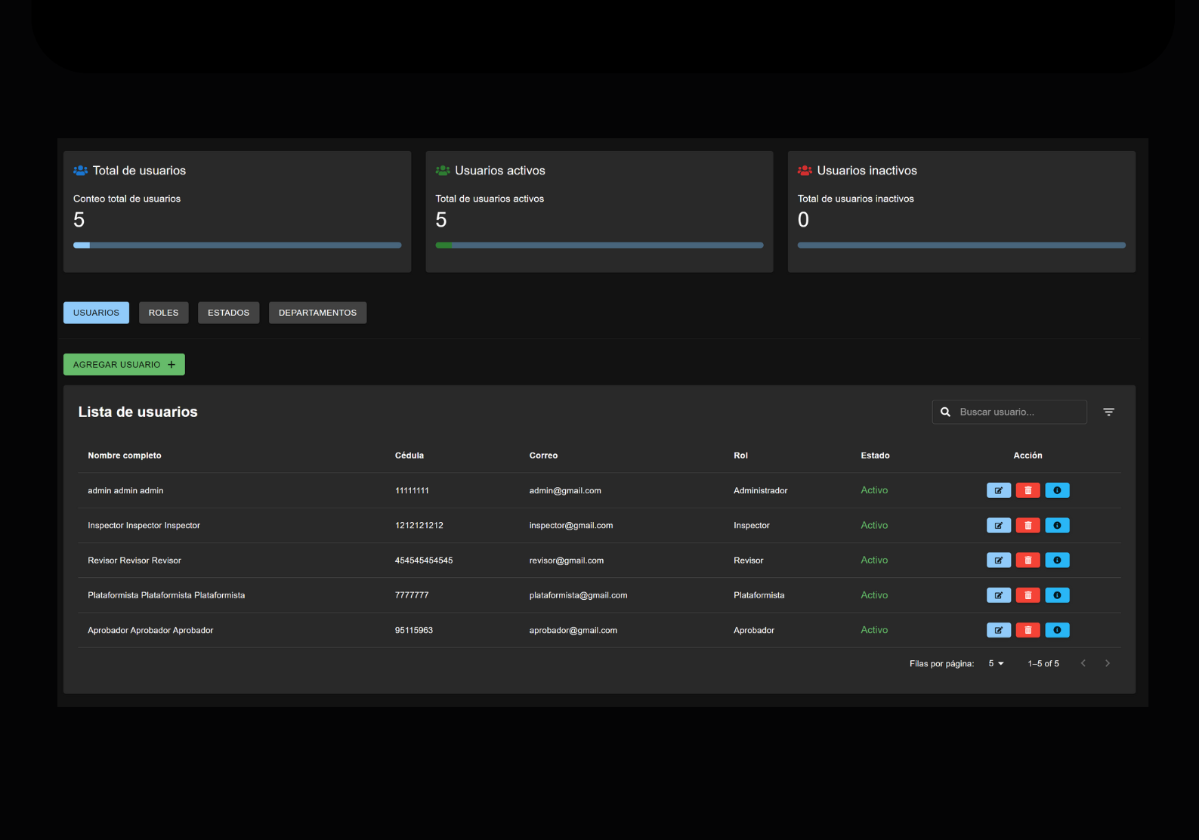Focus the Buscar usuario search field
Image resolution: width=1199 pixels, height=840 pixels.
tap(1009, 412)
